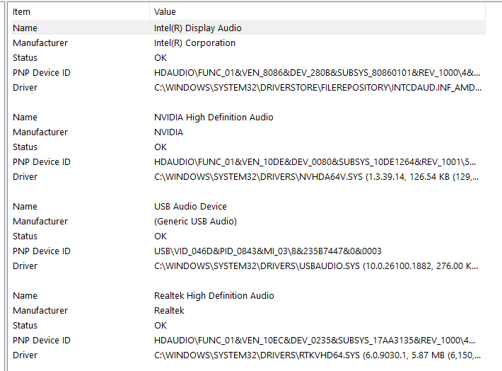The height and width of the screenshot is (371, 502).
Task: Select the PNP Device ID with VEN_10DE
Action: (x=248, y=162)
